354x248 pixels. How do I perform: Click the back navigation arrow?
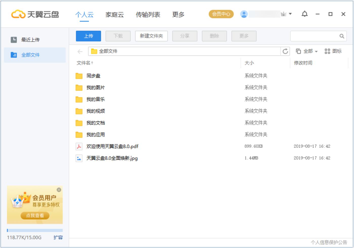pyautogui.click(x=80, y=51)
